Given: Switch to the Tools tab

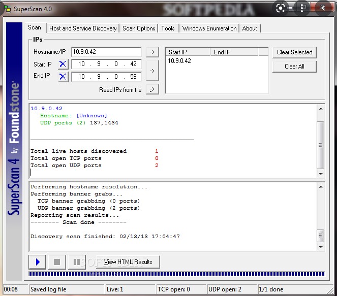Looking at the screenshot, I should tap(168, 28).
